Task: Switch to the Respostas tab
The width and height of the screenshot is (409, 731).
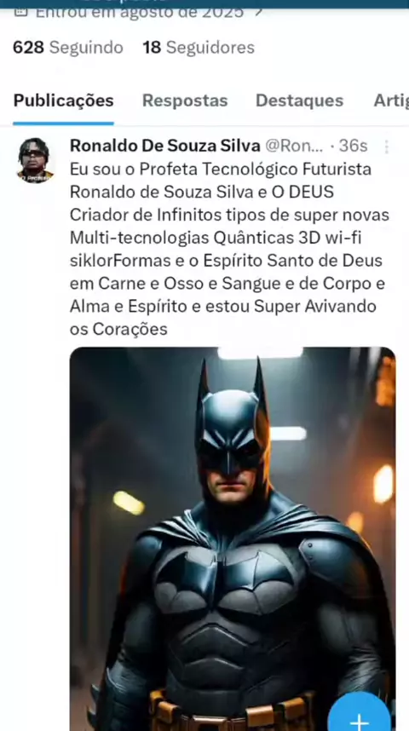Action: click(x=185, y=101)
